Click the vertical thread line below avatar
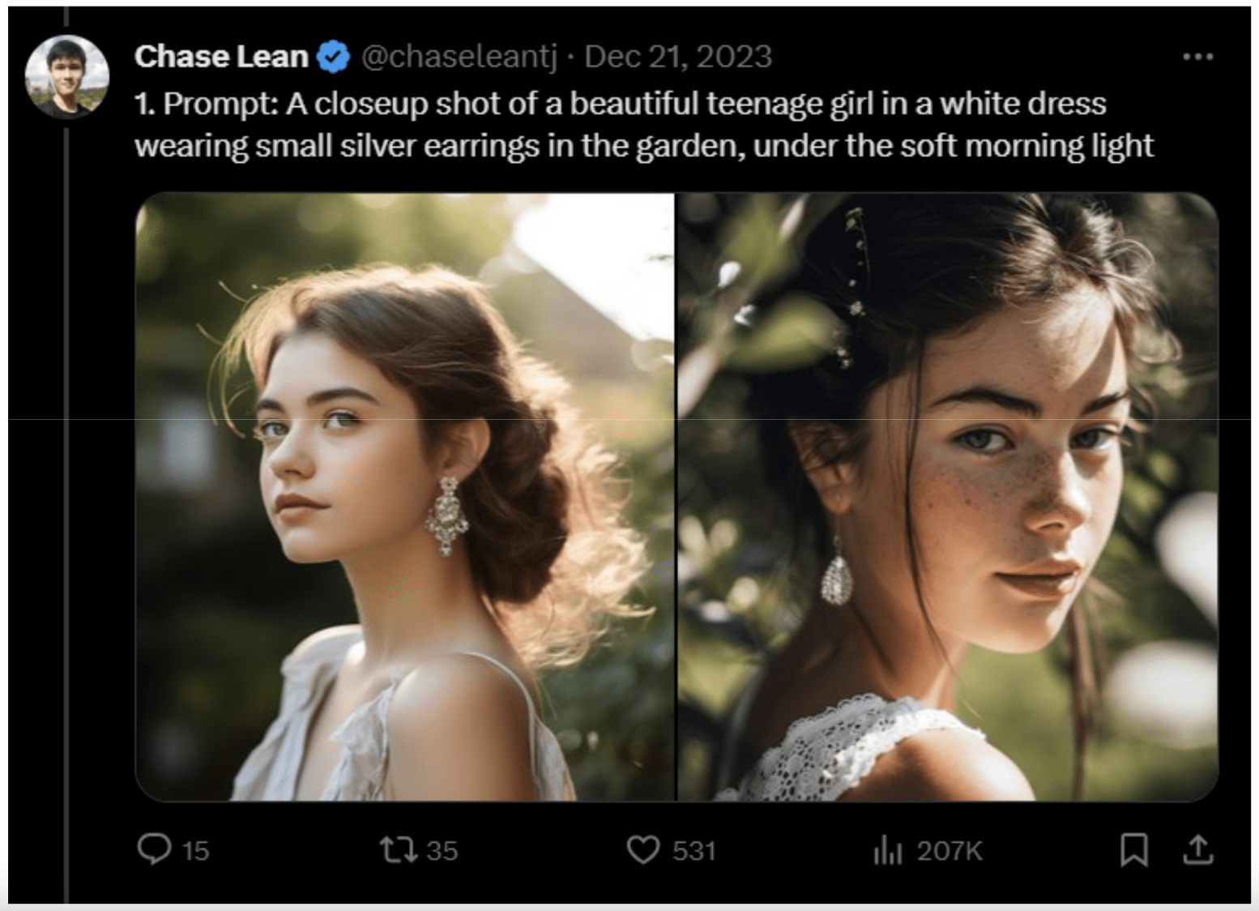1259x911 pixels. coord(66,486)
